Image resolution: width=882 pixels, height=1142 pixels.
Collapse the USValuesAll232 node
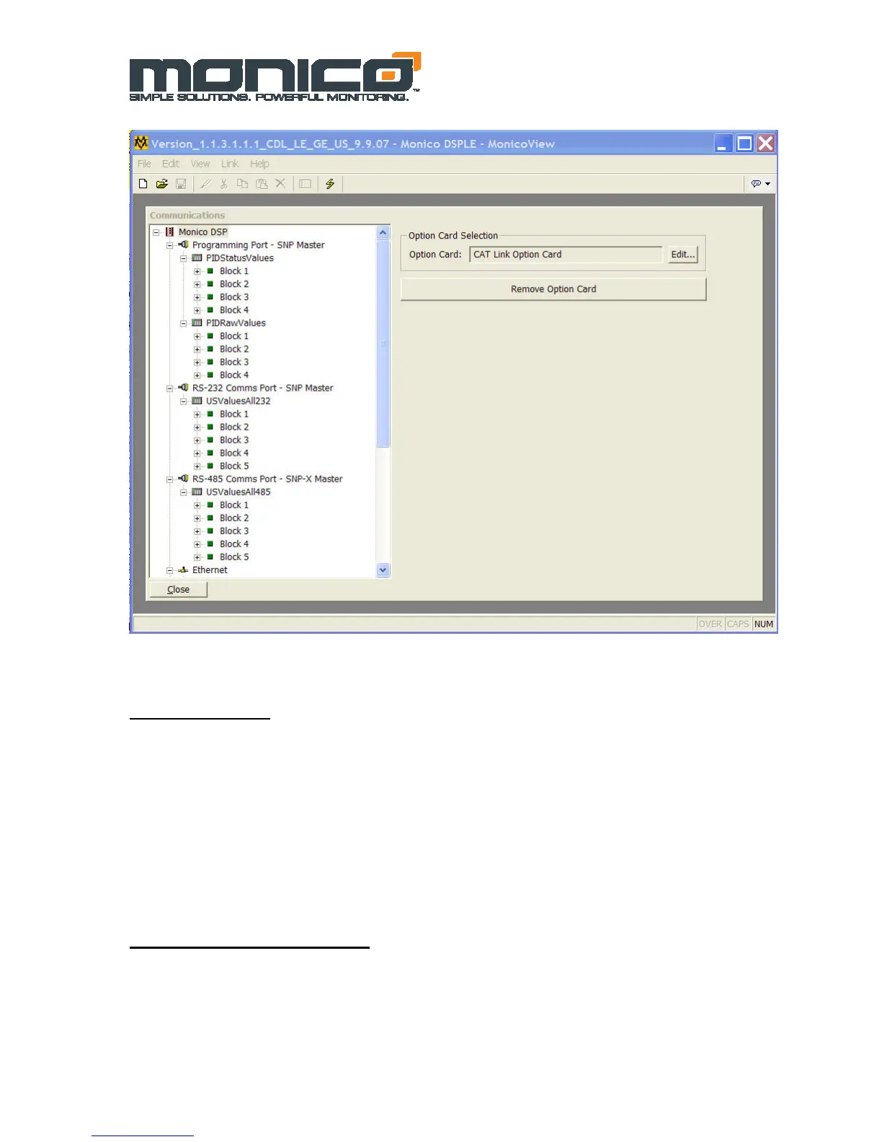coord(184,401)
